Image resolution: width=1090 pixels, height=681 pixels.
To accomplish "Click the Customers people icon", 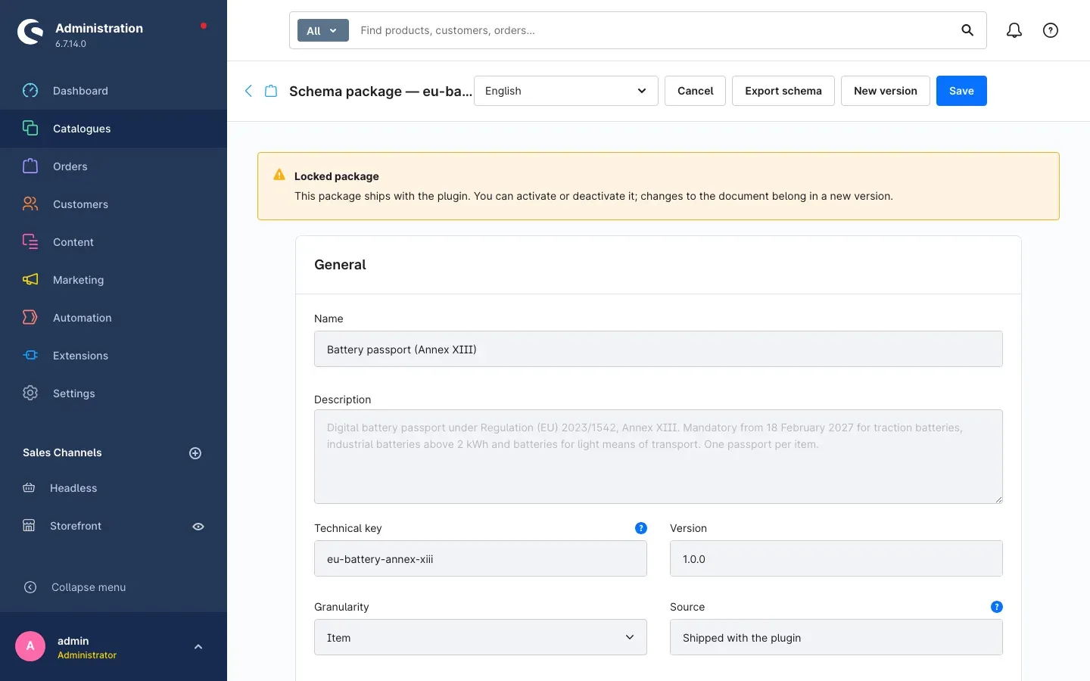I will [x=30, y=204].
